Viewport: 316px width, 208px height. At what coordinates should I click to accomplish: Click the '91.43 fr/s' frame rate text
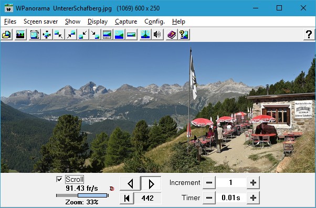[82, 188]
